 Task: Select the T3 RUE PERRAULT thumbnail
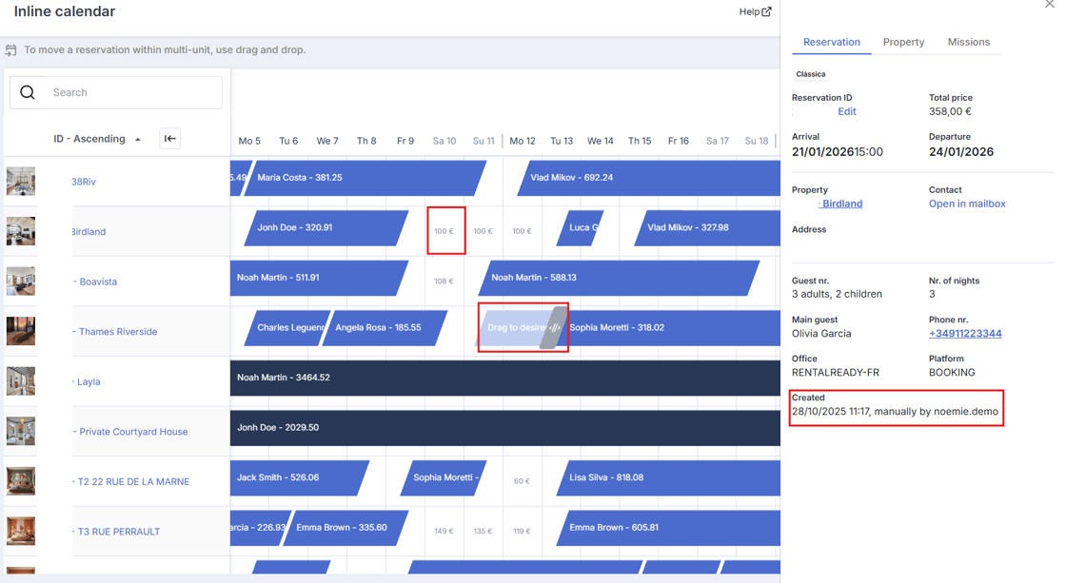tap(20, 532)
